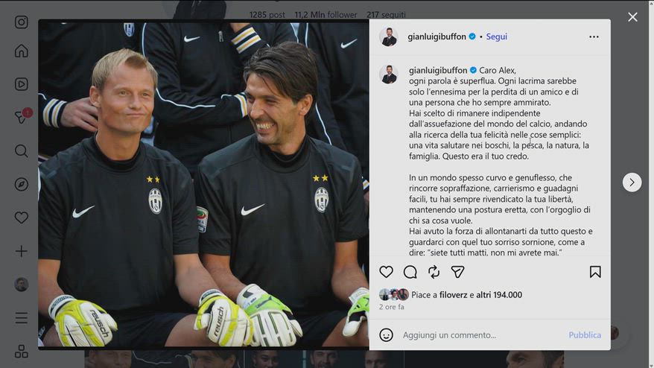Open three-dot more options menu
The width and height of the screenshot is (654, 368).
pyautogui.click(x=594, y=37)
